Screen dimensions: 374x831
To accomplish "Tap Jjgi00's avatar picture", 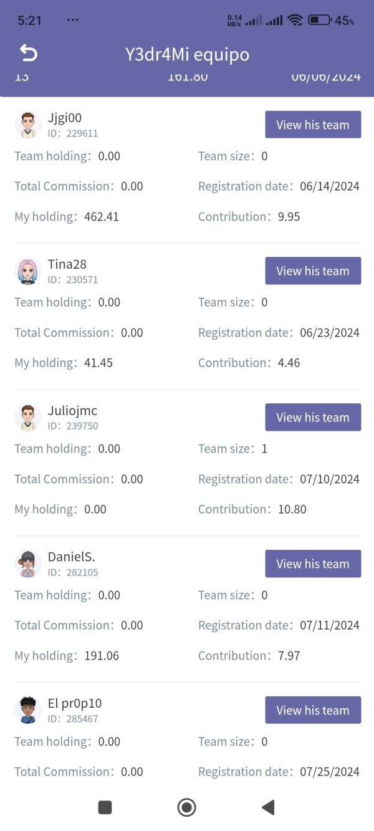I will [x=28, y=125].
